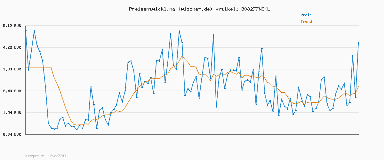The height and width of the screenshot is (160, 384).
Task: Click the right end of the orange trend line
Action: click(x=358, y=87)
